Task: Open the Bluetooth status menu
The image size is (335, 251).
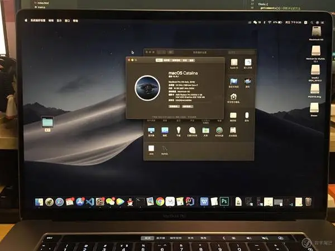Action: click(x=265, y=22)
